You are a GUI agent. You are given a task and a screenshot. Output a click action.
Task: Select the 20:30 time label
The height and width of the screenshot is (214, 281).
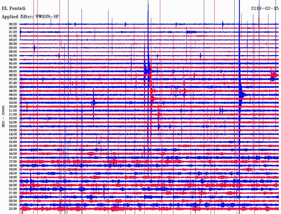[13, 185]
